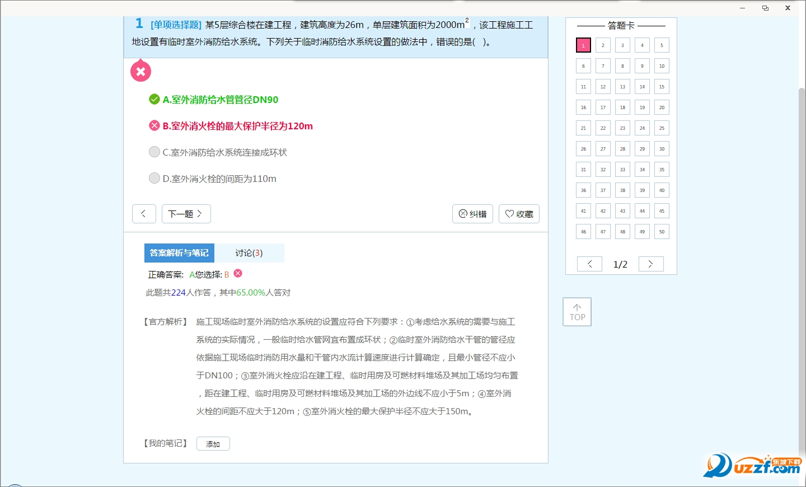Click the 收藏 favorite heart button
The image size is (806, 487).
click(519, 214)
